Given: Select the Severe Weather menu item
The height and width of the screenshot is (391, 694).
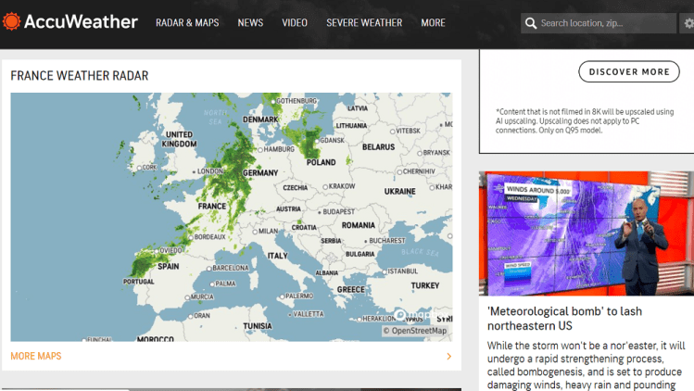Looking at the screenshot, I should pyautogui.click(x=364, y=22).
